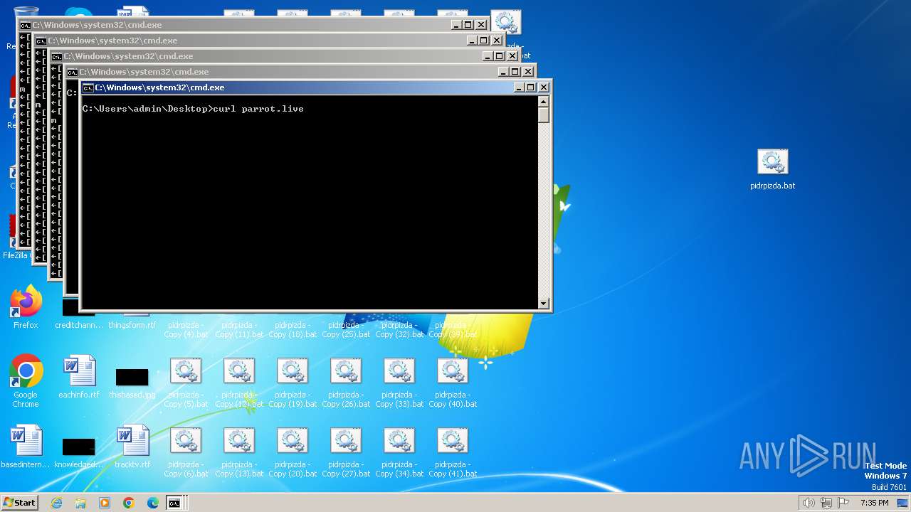Screen dimensions: 911x512
Task: Select pidrpizda - Copy (5).bat icon
Action: coord(186,383)
